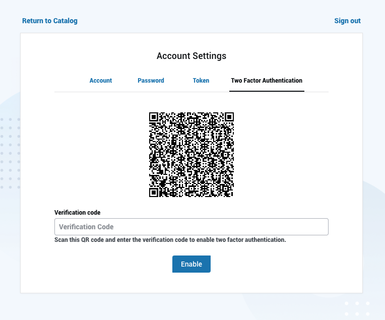Focus the Verification Code input field
Image resolution: width=385 pixels, height=320 pixels.
(191, 227)
